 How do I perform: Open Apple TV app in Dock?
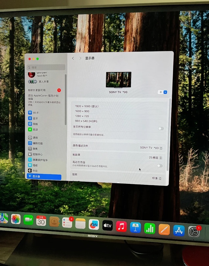tap(107, 225)
